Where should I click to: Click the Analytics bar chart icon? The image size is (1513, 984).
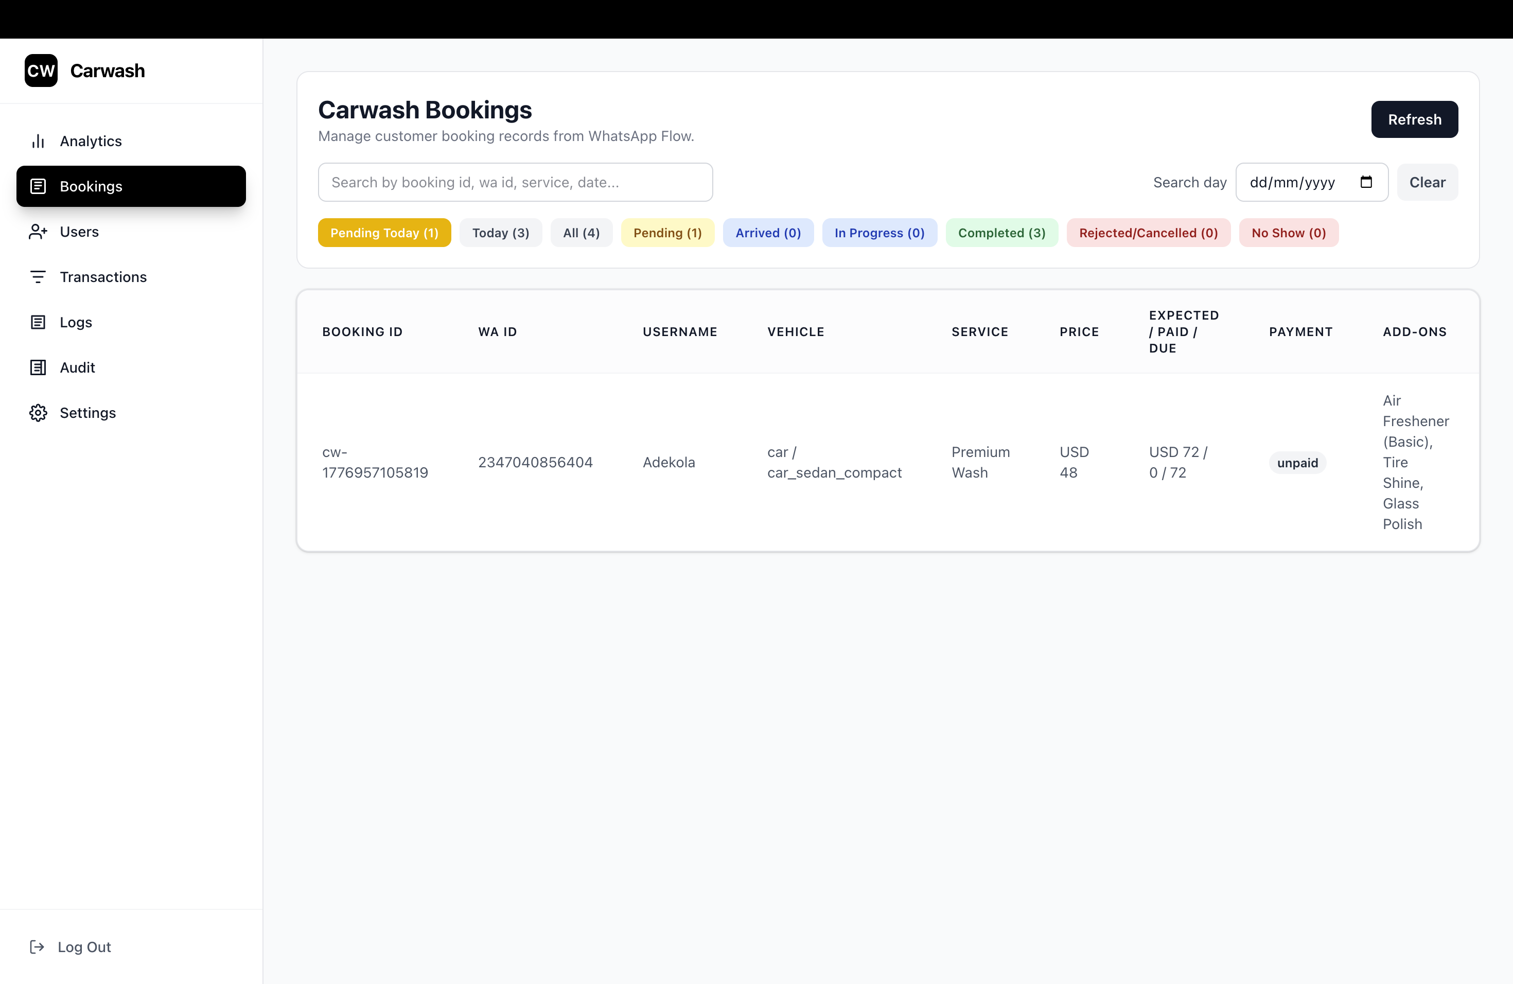38,141
